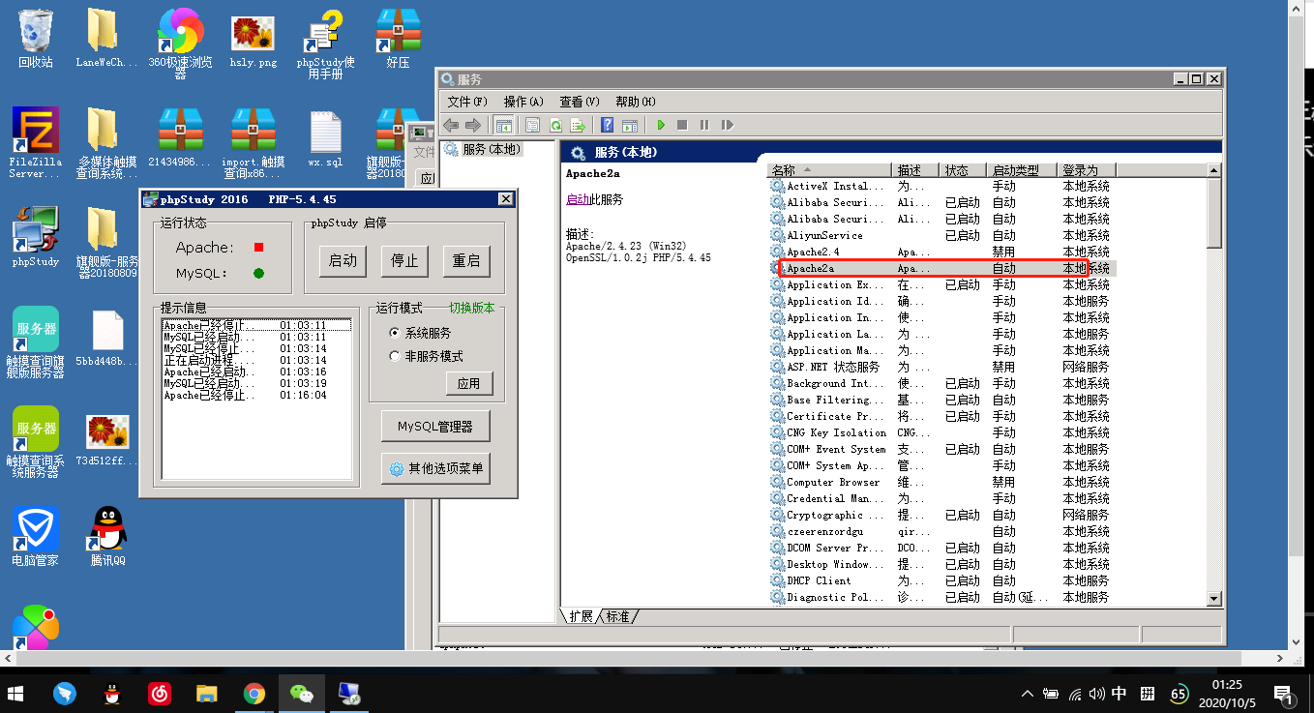The height and width of the screenshot is (713, 1314).
Task: Open 操作(A) menu in Services
Action: (x=523, y=102)
